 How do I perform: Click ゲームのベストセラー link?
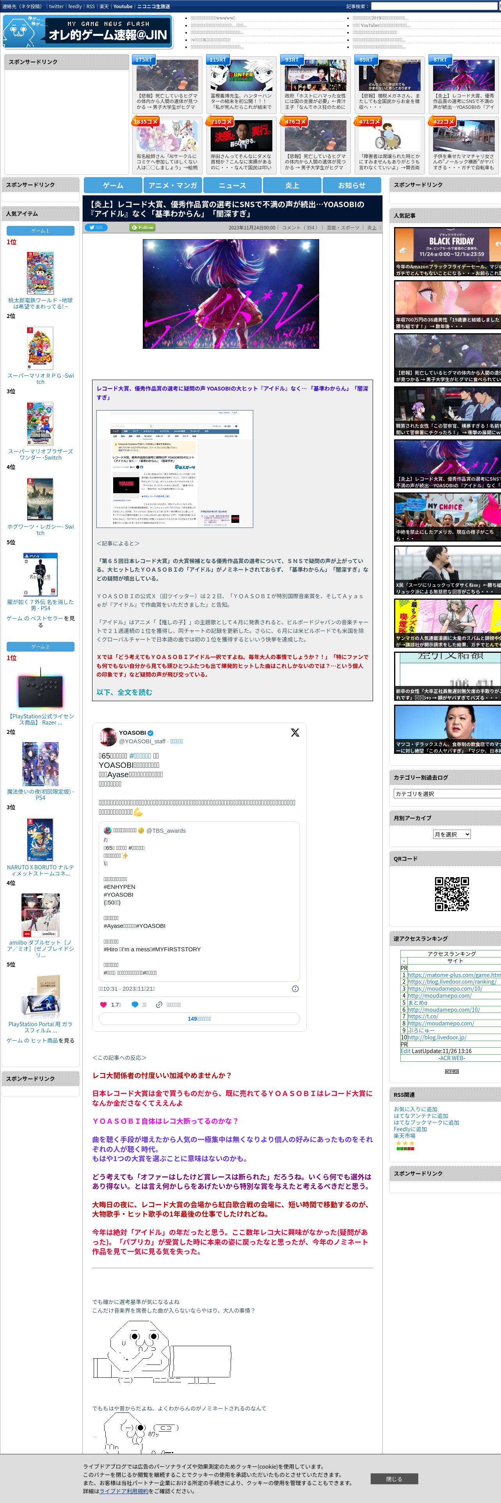click(x=34, y=618)
